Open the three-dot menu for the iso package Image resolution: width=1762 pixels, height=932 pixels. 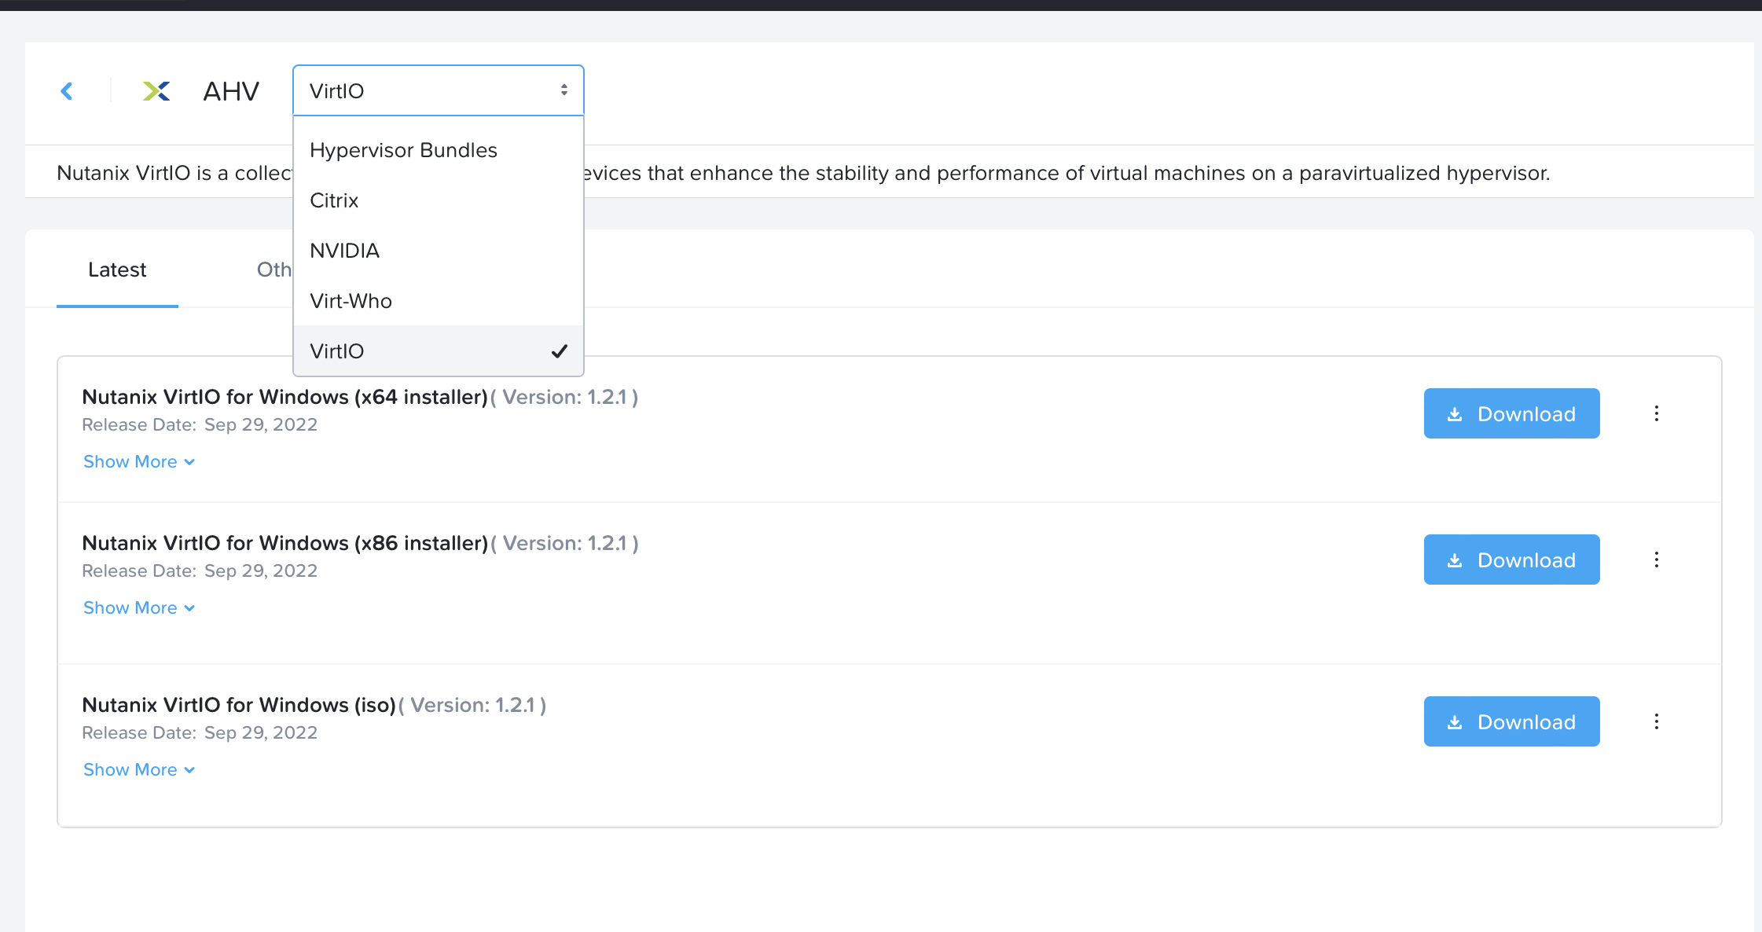[1657, 721]
